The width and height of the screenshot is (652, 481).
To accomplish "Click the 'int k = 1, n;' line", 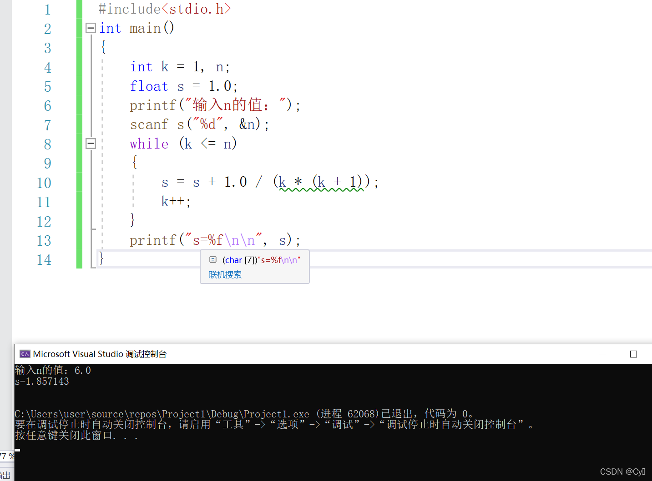I will (180, 67).
